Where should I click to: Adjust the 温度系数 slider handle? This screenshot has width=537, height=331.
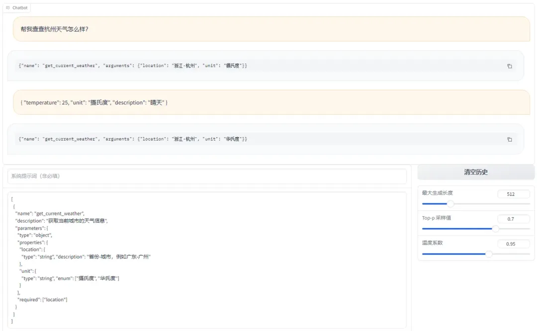coord(489,254)
